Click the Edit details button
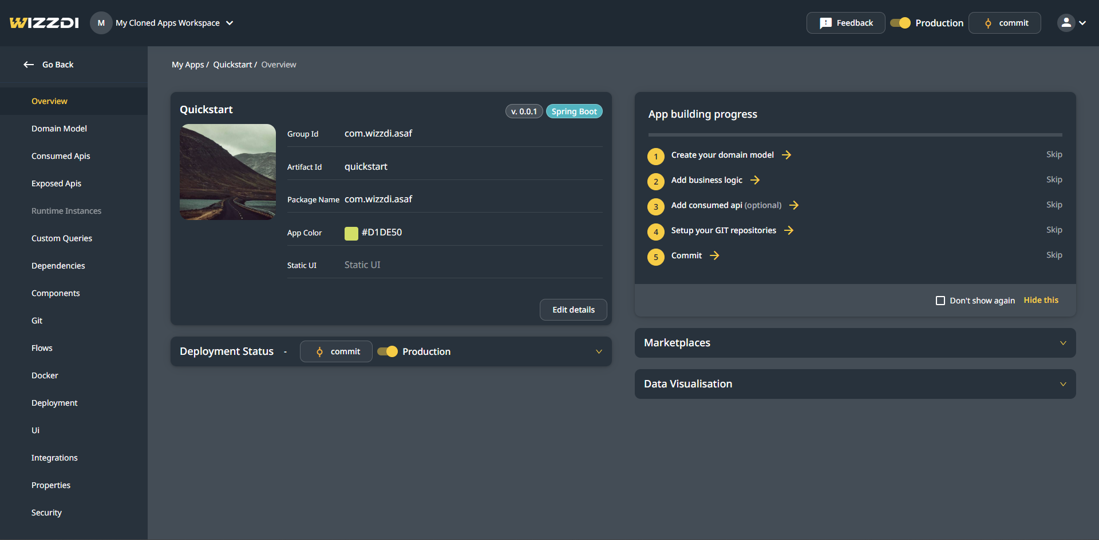Screen dimensions: 1099x540 coord(573,310)
